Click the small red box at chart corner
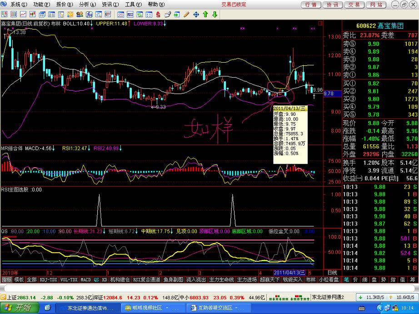Viewport: 419px width, 314px height. [x=320, y=24]
